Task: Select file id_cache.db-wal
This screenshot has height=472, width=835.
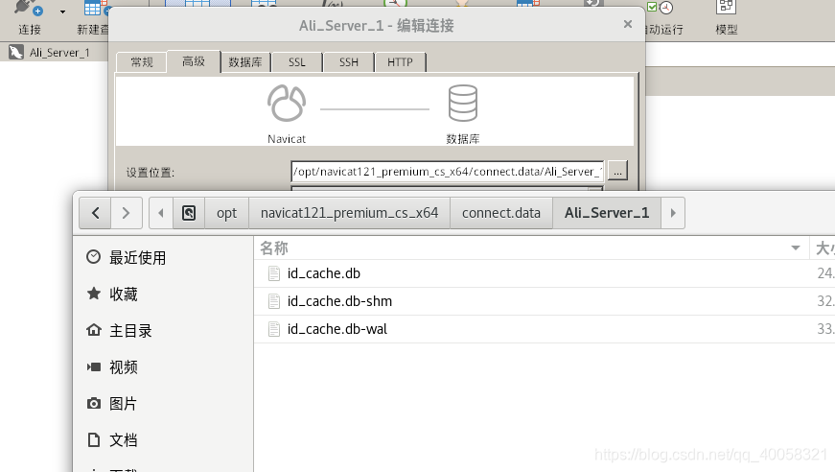Action: (337, 329)
